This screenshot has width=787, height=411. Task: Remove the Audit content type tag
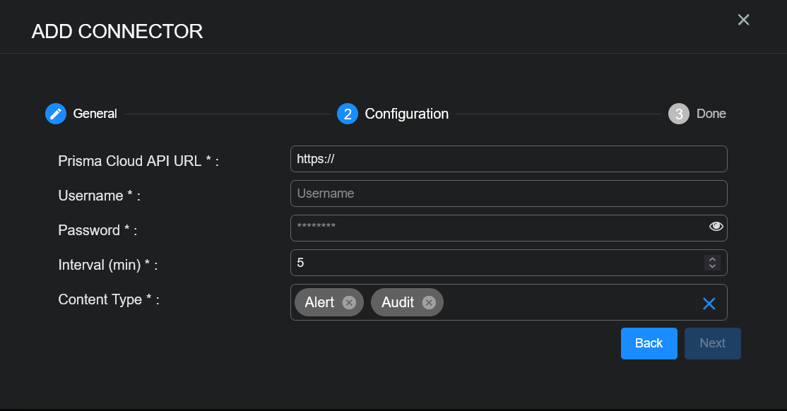click(429, 302)
